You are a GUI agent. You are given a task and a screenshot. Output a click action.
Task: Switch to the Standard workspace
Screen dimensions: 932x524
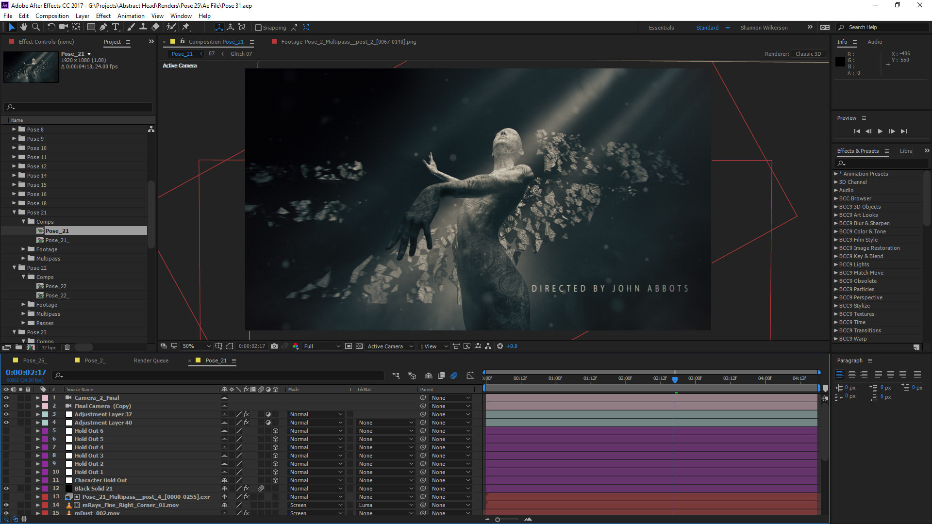pyautogui.click(x=707, y=28)
